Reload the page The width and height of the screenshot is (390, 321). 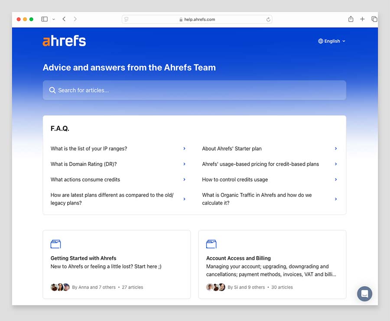coord(268,19)
